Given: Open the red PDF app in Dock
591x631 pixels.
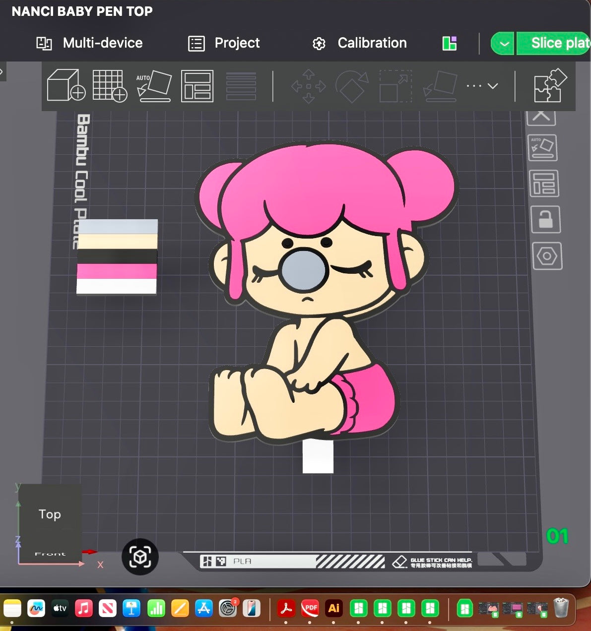Looking at the screenshot, I should [x=310, y=609].
